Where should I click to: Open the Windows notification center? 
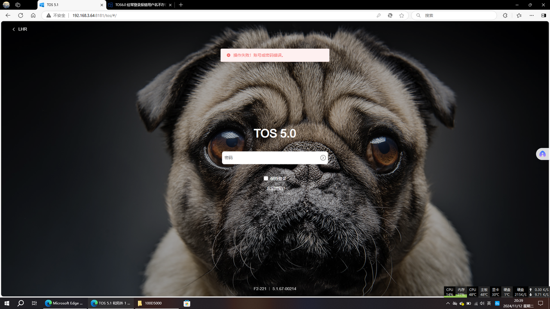click(541, 303)
